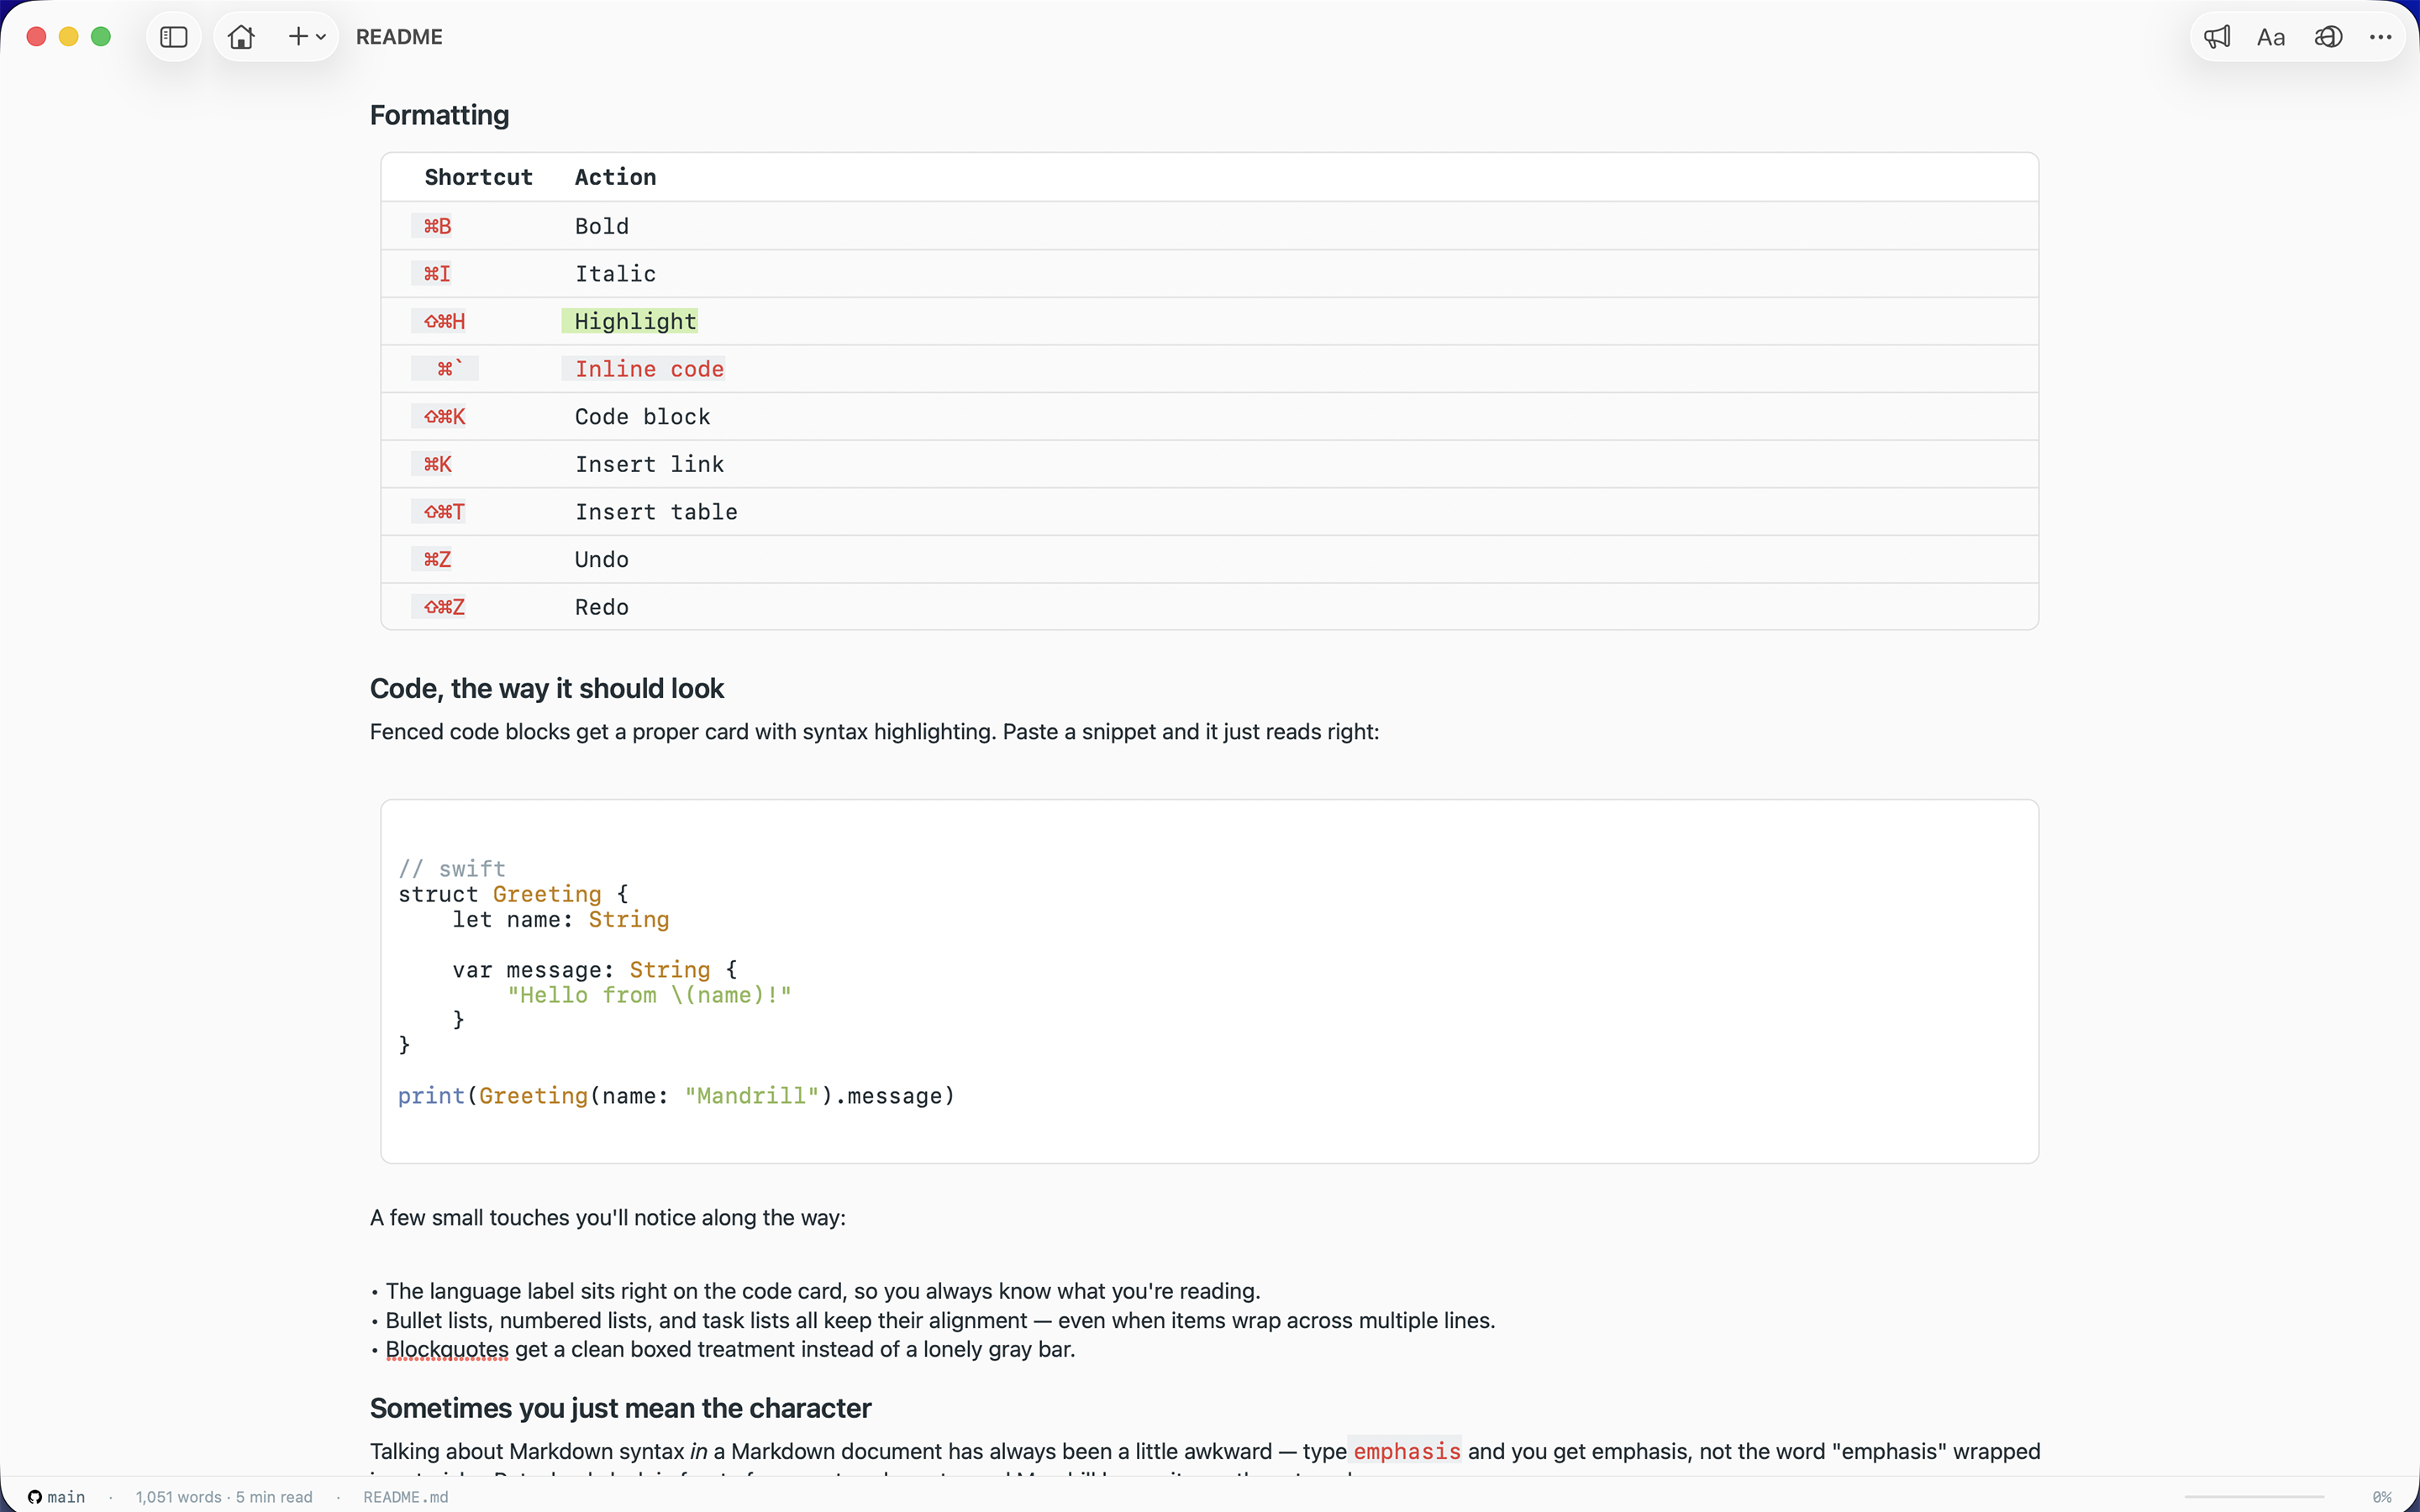Click the ⌘` shortcut cell
2420x1512 pixels.
(445, 369)
